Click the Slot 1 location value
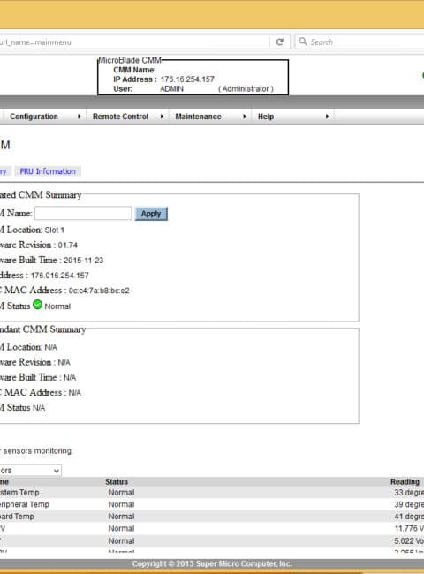Image resolution: width=424 pixels, height=574 pixels. point(54,230)
